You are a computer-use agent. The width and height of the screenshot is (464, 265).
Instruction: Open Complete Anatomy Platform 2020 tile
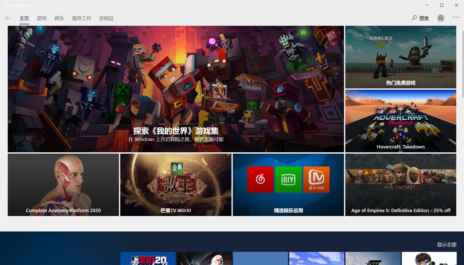coord(63,185)
